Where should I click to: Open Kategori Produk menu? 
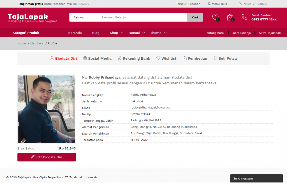pos(23,33)
